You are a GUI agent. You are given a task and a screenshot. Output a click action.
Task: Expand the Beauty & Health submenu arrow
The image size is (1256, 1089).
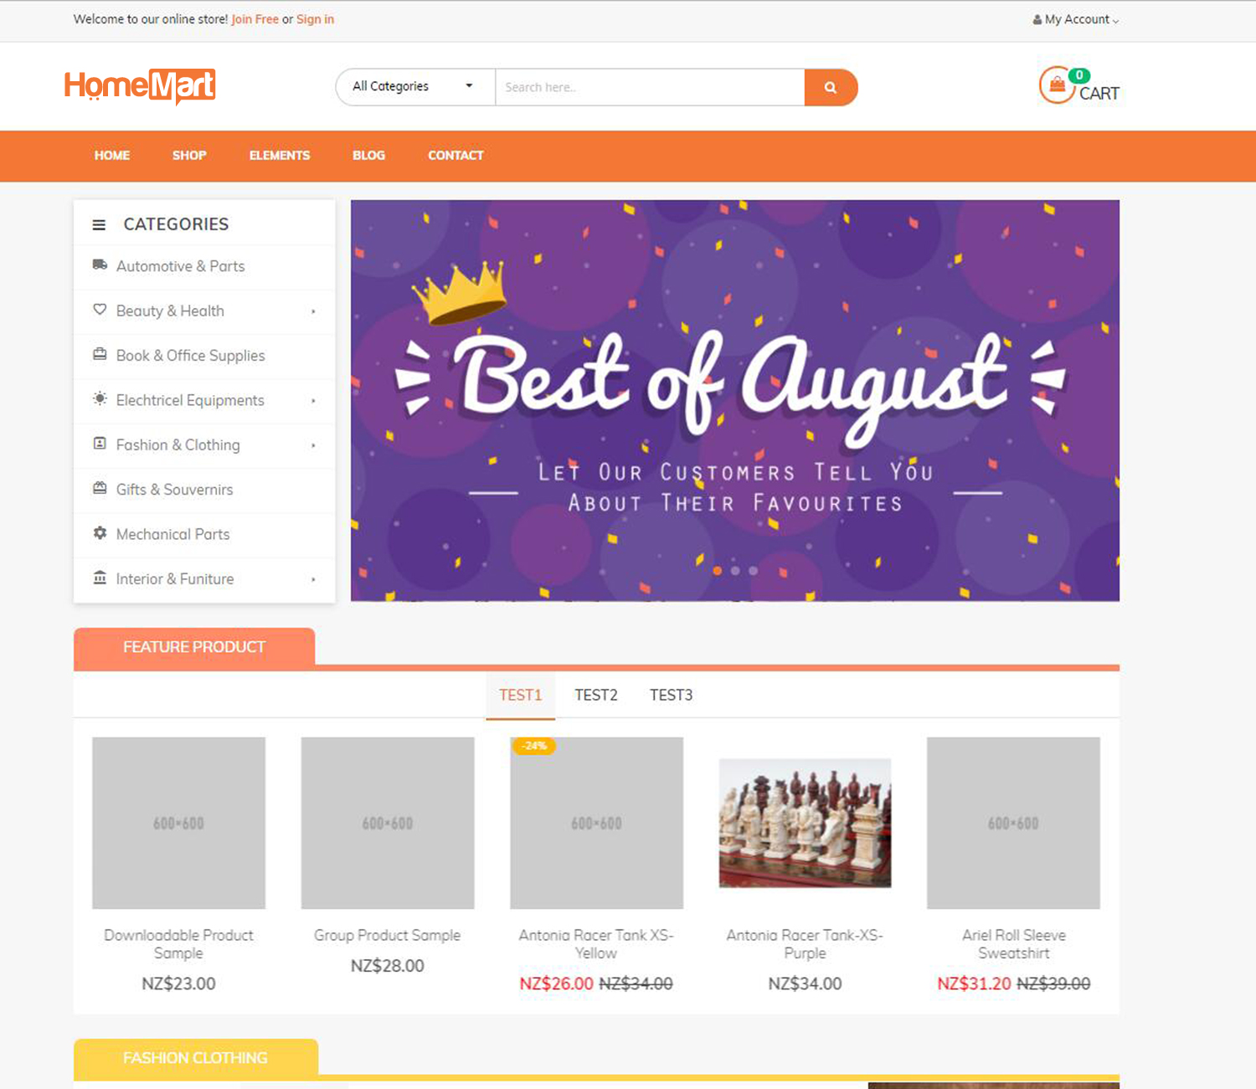pos(313,311)
